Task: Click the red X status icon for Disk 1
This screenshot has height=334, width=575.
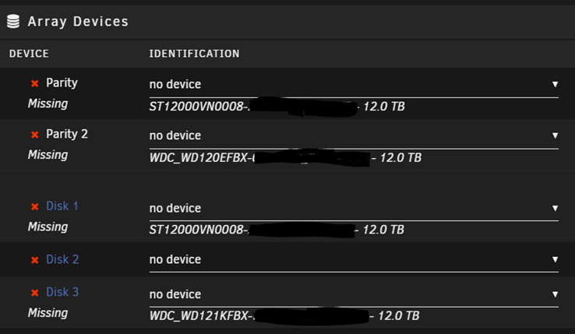Action: (35, 207)
